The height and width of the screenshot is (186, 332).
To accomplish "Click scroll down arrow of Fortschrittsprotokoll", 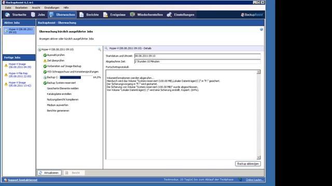I will click(x=258, y=157).
